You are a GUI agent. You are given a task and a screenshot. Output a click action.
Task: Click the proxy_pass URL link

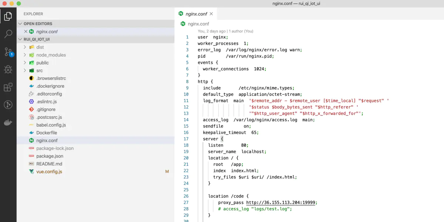(281, 202)
